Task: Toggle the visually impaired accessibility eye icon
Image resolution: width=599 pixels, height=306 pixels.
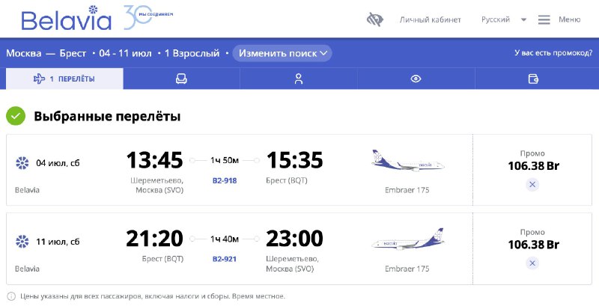Action: click(374, 19)
